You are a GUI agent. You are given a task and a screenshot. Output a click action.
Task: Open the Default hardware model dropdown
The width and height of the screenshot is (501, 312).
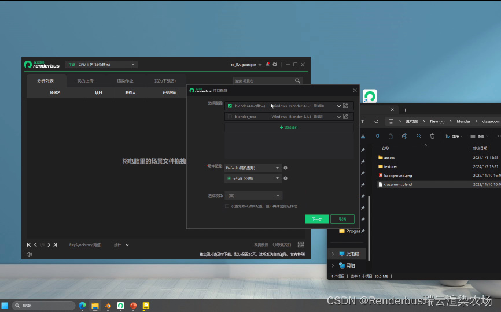coord(253,168)
